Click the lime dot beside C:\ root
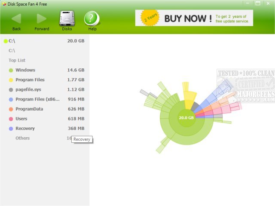The height and width of the screenshot is (206, 275). pos(6,41)
